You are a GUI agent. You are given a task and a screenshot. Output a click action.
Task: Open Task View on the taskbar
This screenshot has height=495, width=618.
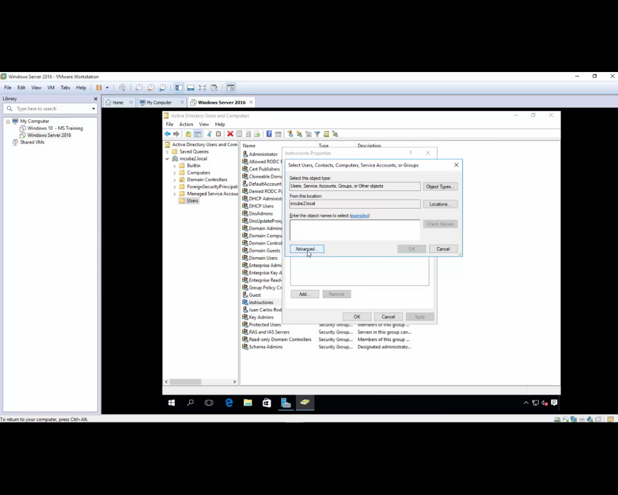[209, 403]
